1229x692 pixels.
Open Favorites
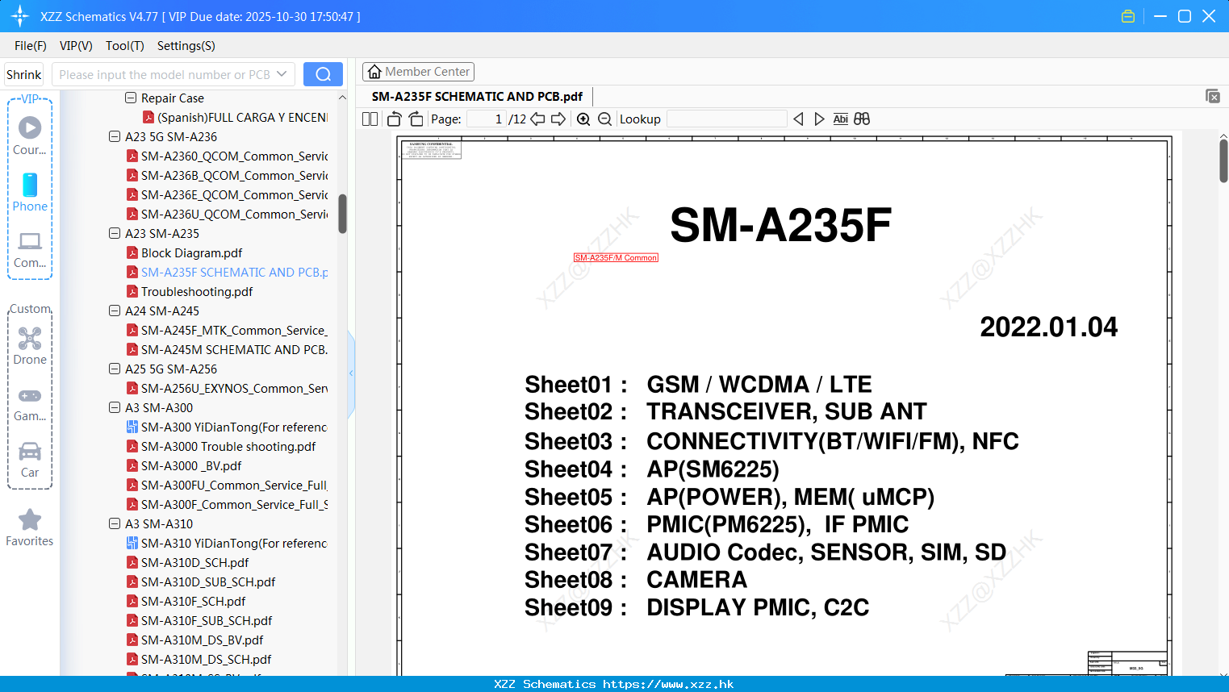point(30,527)
